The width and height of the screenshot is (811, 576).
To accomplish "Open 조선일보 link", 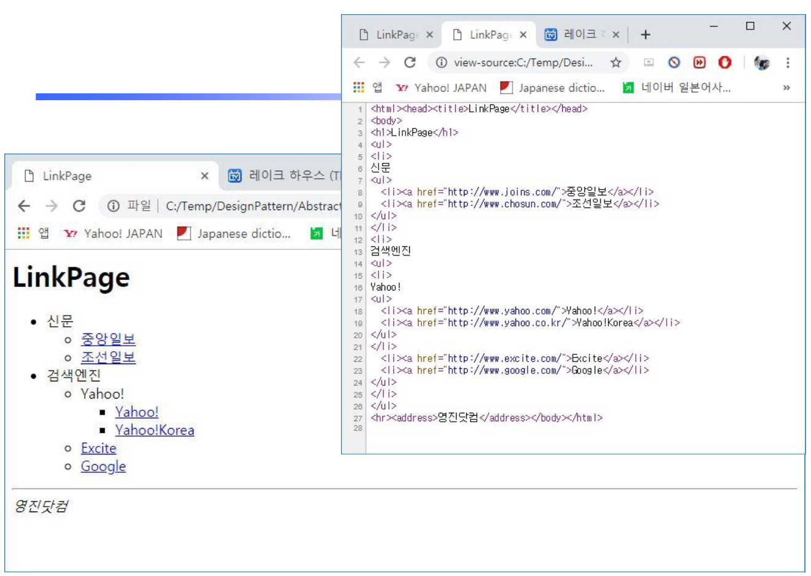I will tap(108, 357).
